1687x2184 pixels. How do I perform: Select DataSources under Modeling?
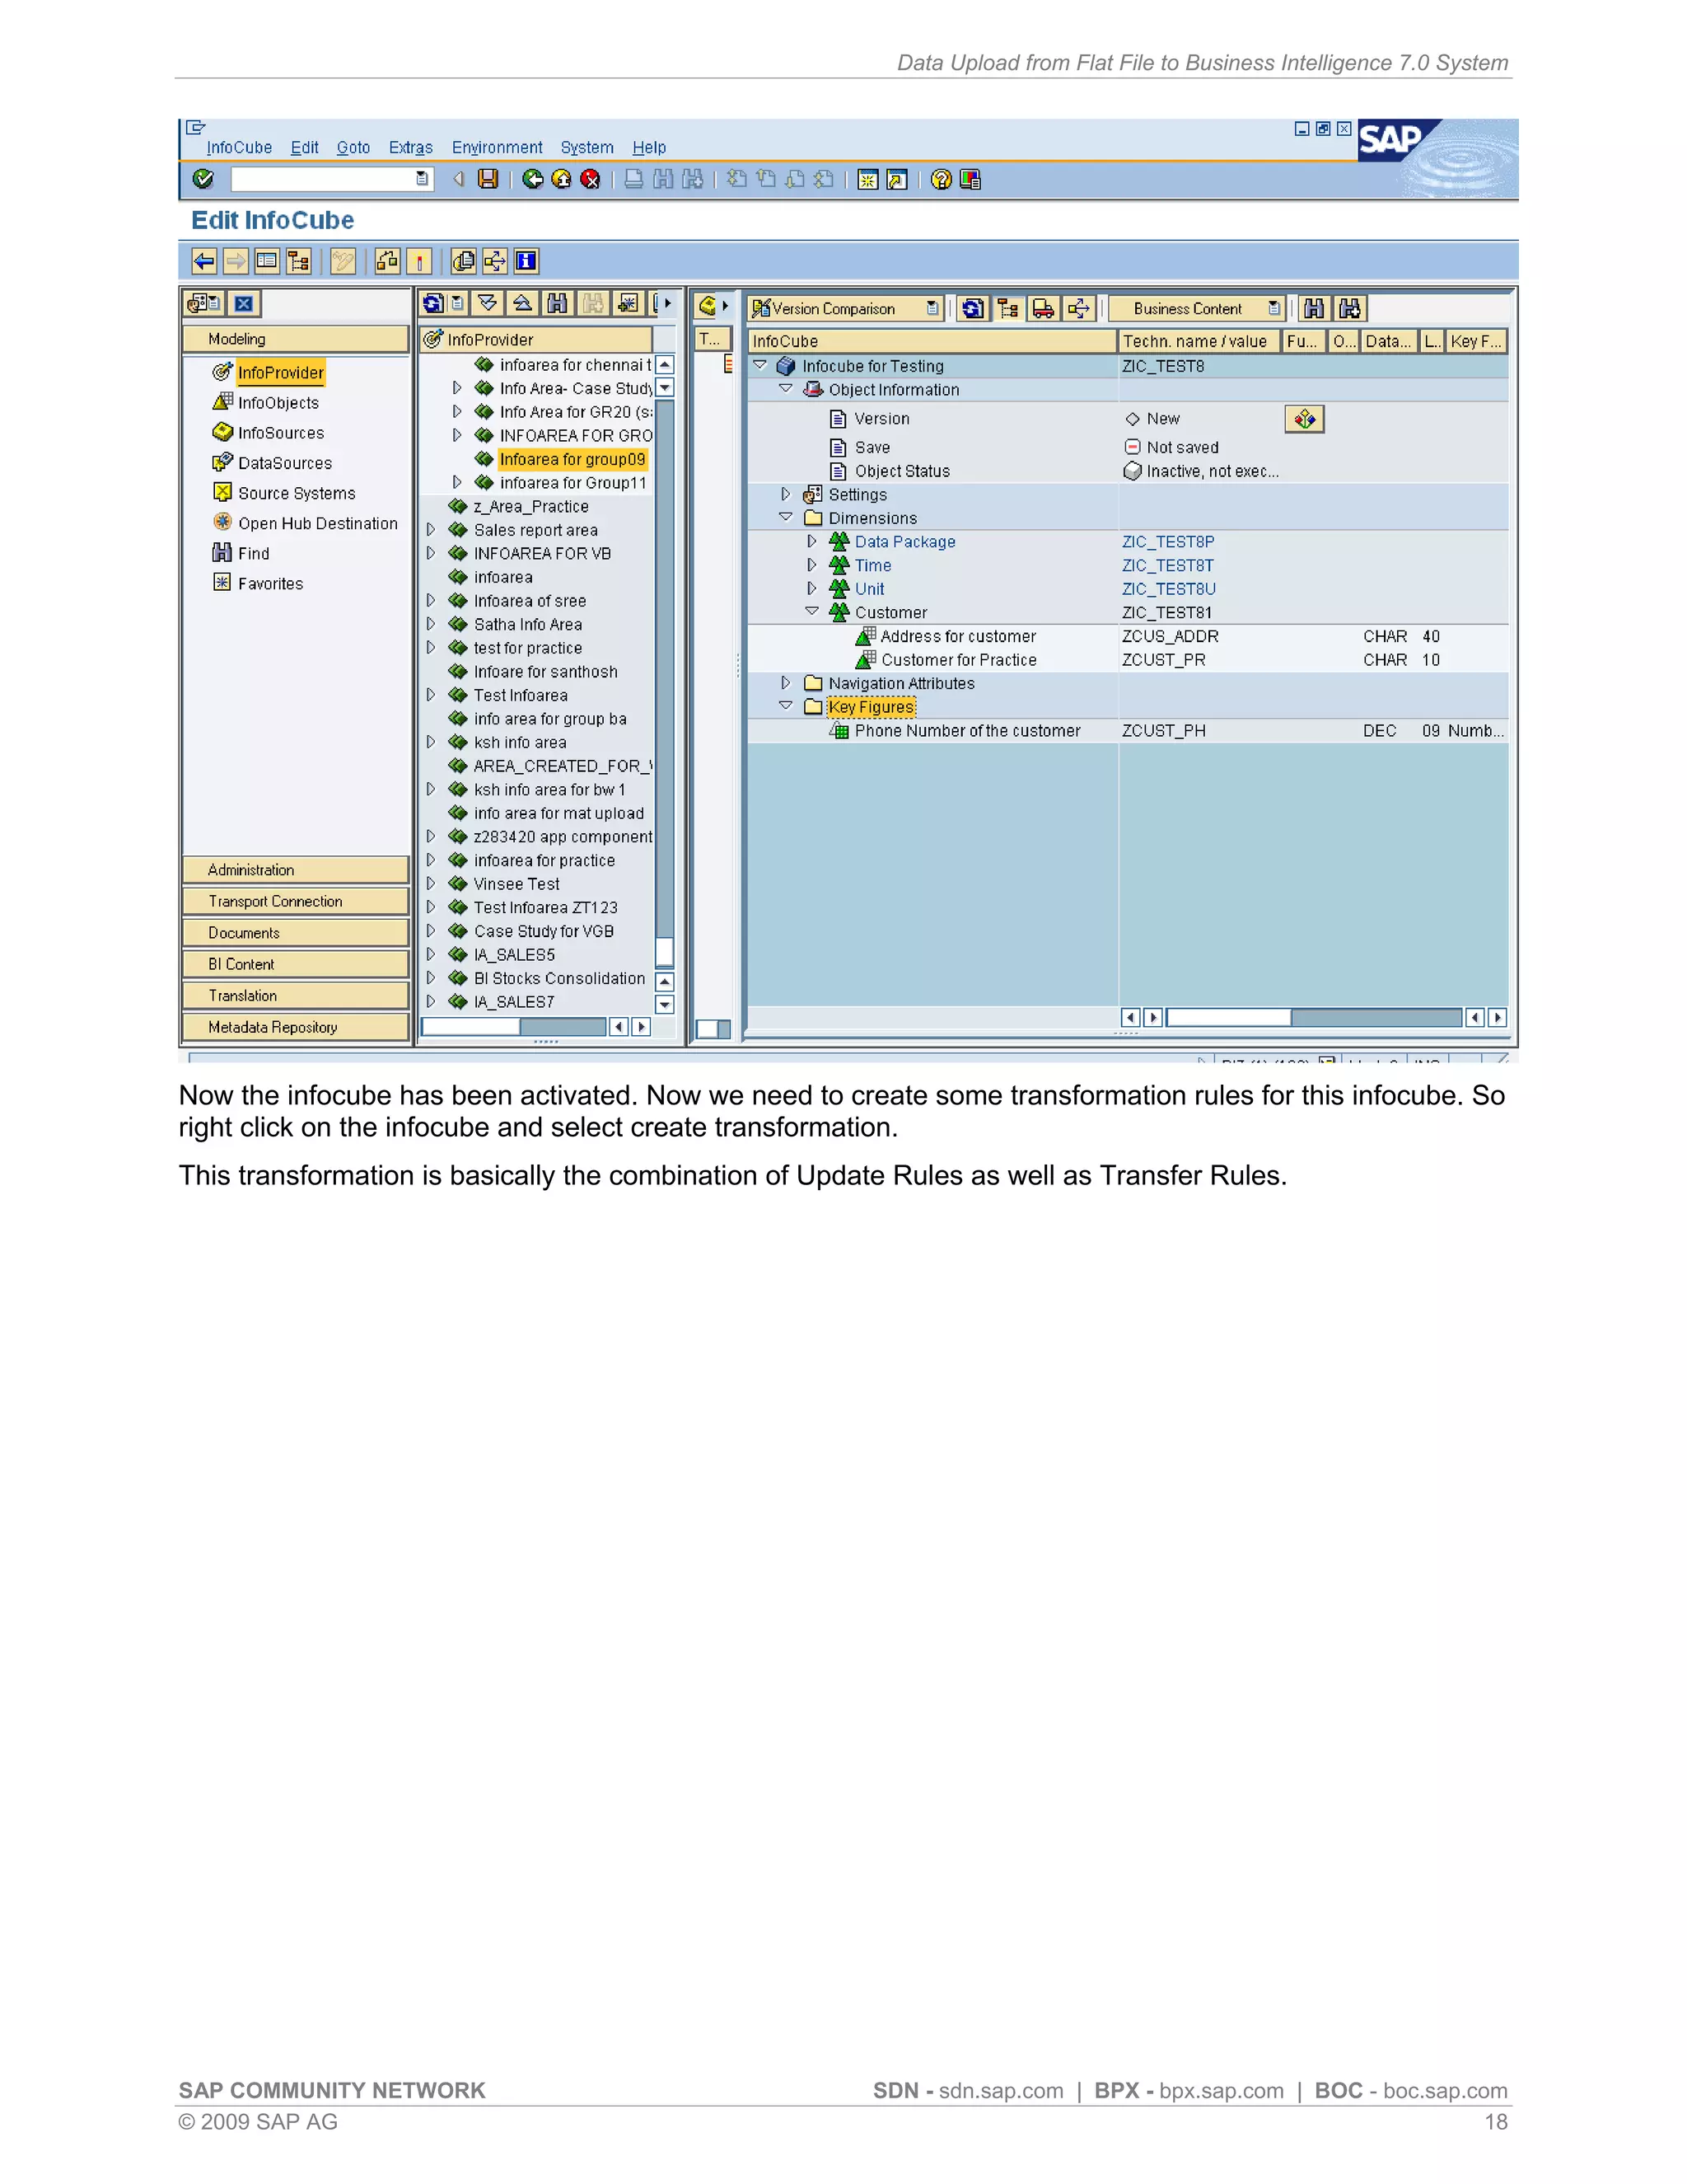pyautogui.click(x=285, y=463)
